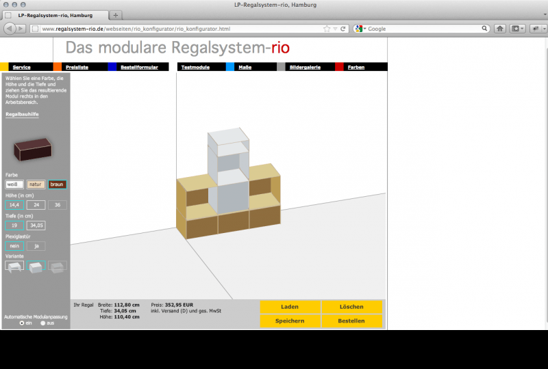548x369 pixels.
Task: Open the Maße menu link
Action: tap(245, 67)
